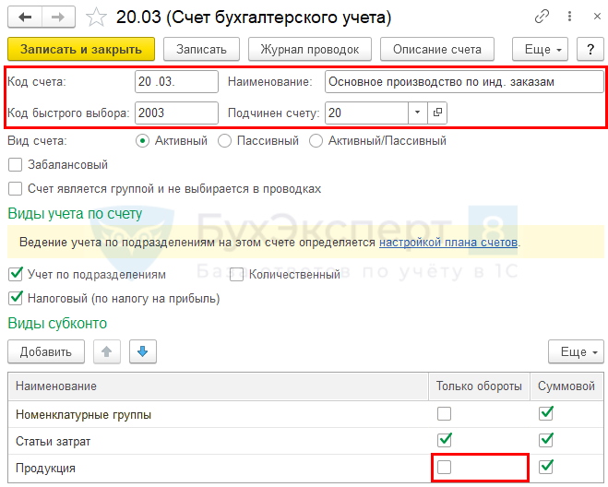Click the 'Записать' button

[x=201, y=49]
